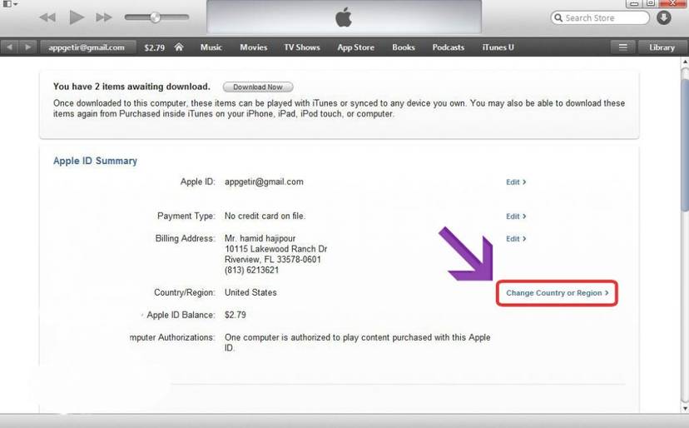
Task: Open the downloads arrow icon
Action: click(x=663, y=17)
